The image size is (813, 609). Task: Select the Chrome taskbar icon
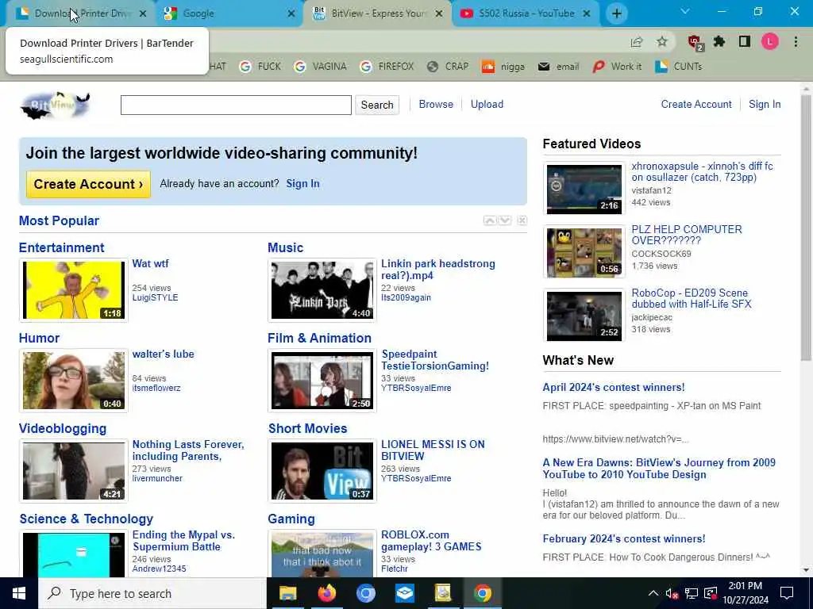click(x=482, y=593)
